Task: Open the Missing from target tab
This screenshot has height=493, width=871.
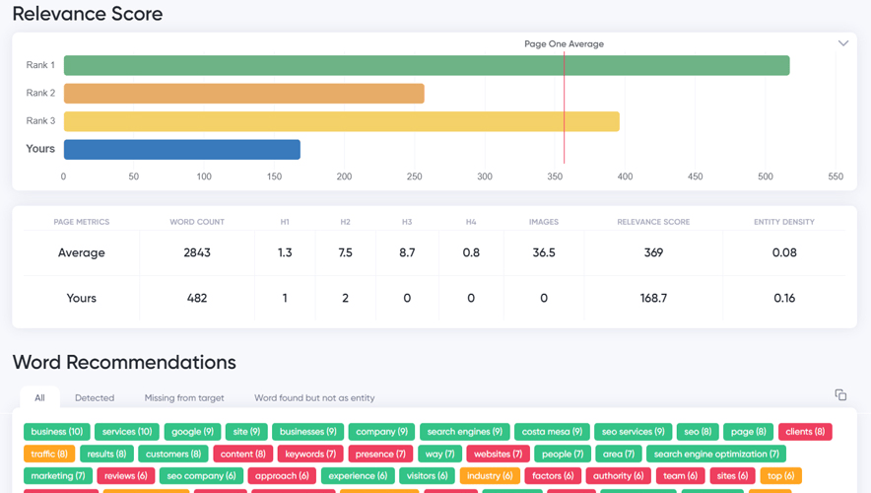Action: (x=184, y=398)
